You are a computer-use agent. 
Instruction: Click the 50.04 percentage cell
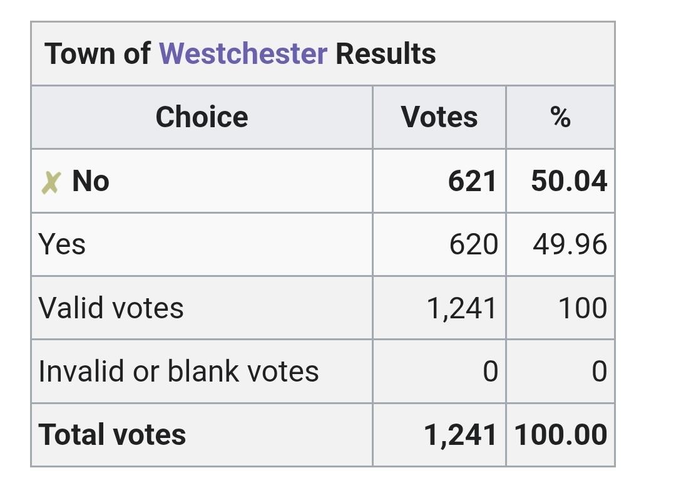click(x=569, y=182)
